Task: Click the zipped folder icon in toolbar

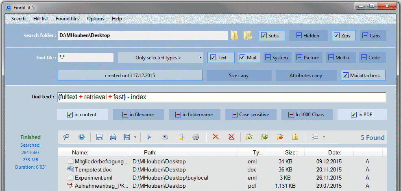Action: tap(295, 137)
